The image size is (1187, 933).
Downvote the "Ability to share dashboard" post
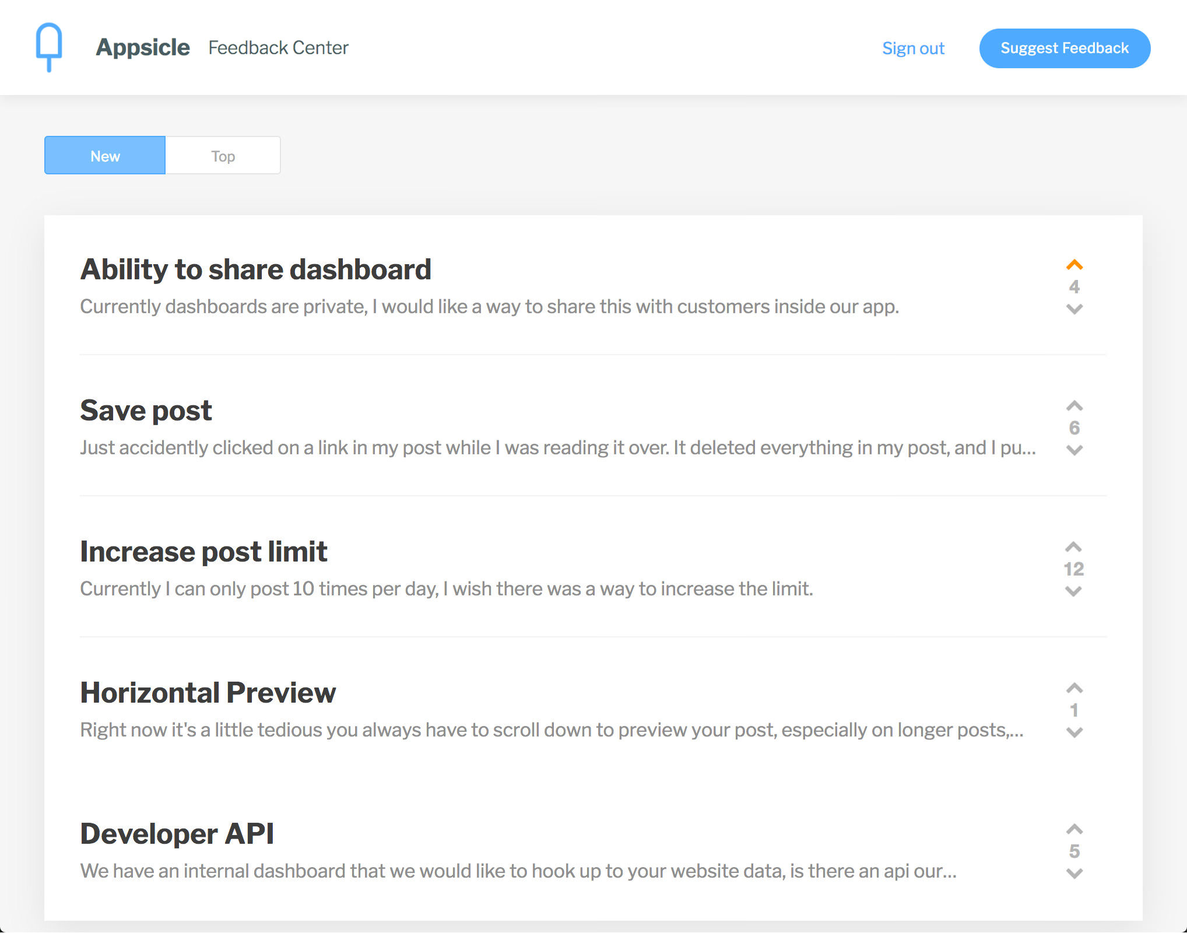tap(1074, 310)
